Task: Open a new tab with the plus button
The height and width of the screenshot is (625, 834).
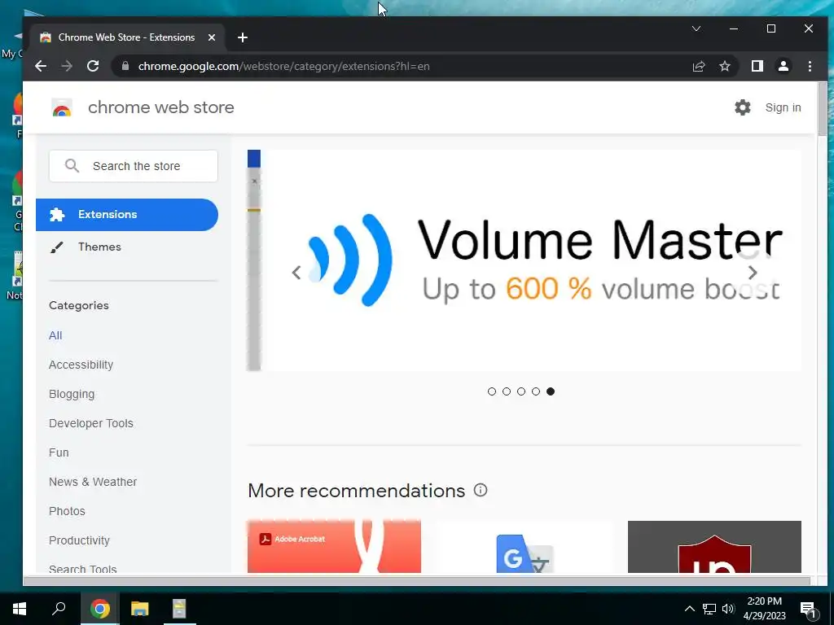Action: [243, 37]
